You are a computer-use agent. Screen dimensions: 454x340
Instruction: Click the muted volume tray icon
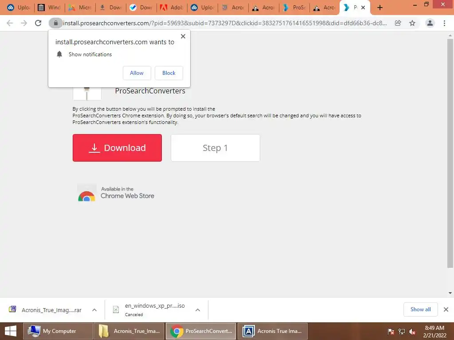tap(412, 331)
